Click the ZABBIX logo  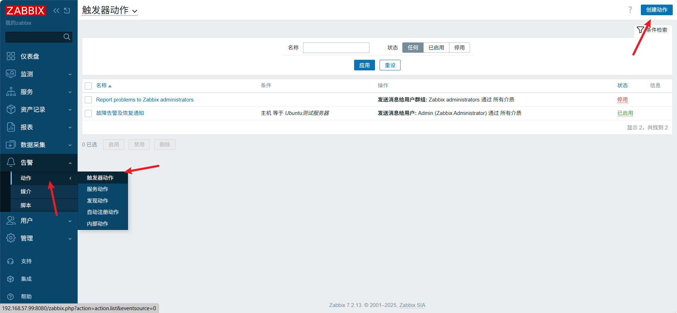pyautogui.click(x=26, y=11)
